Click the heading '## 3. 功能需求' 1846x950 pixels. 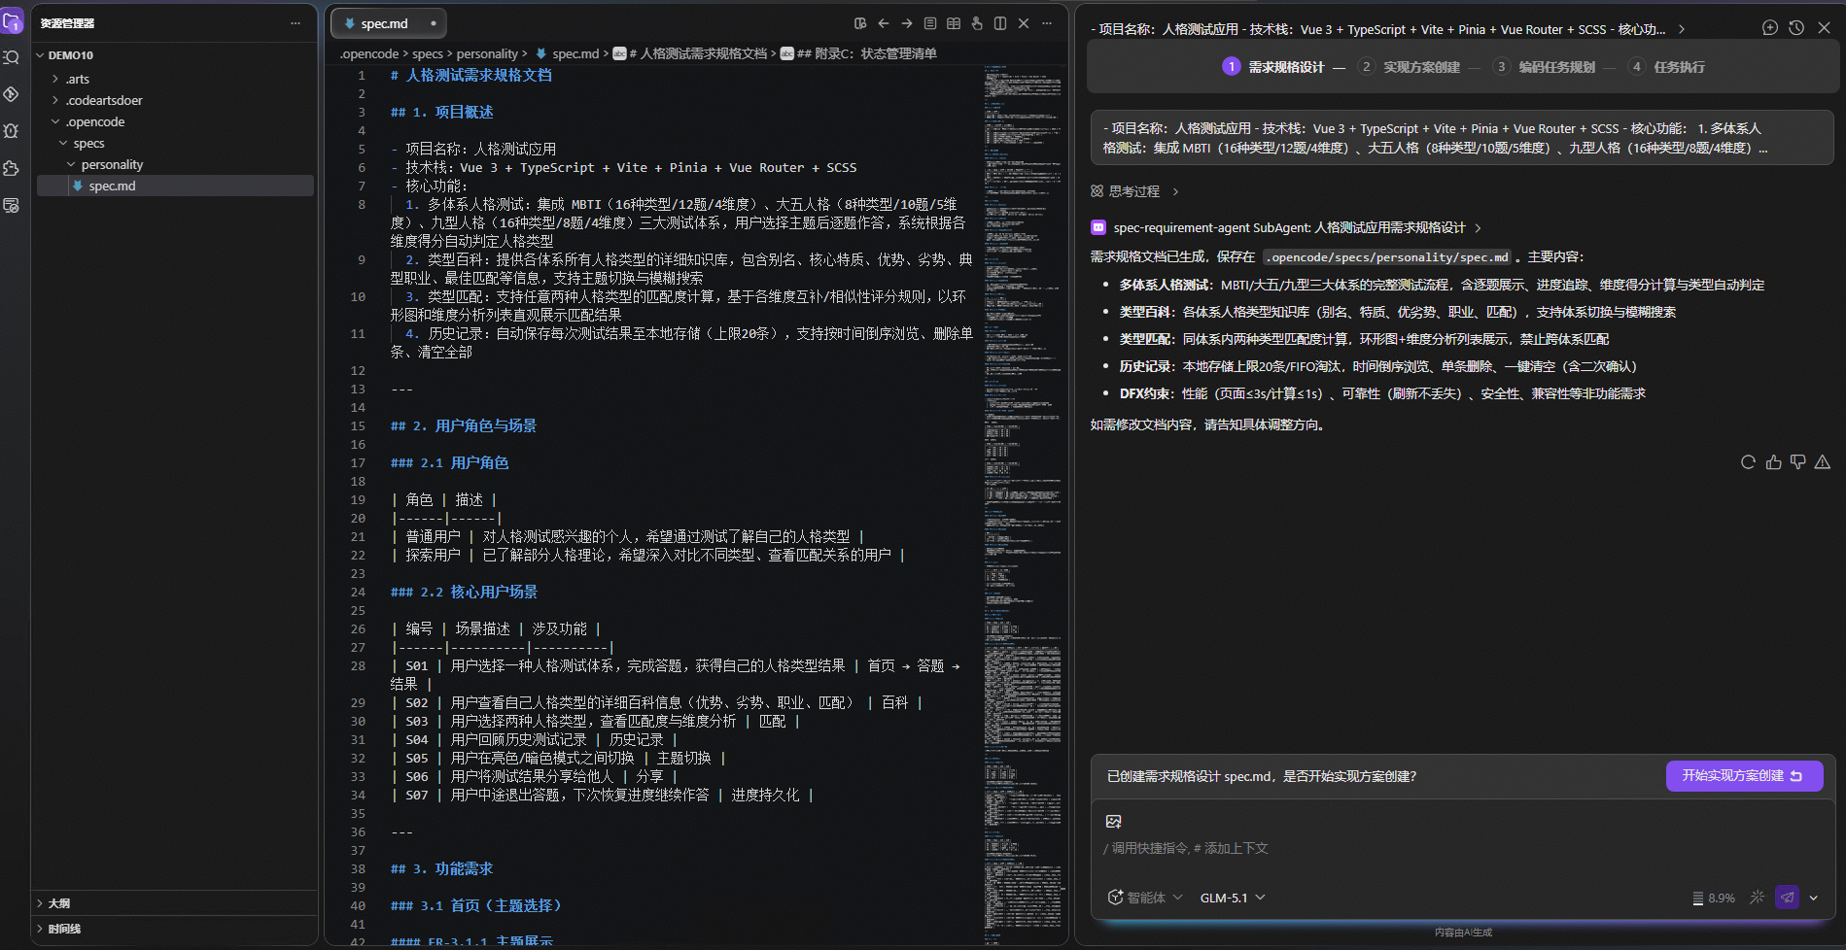441,868
